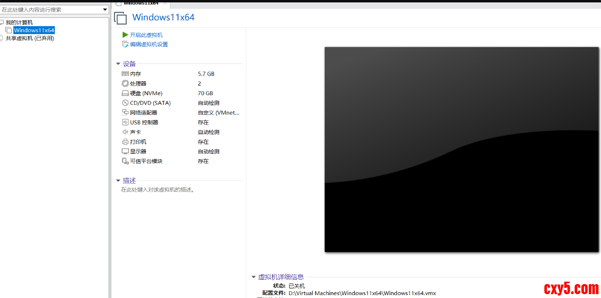
Task: Select 我的计算机 in the library tree
Action: (x=19, y=23)
